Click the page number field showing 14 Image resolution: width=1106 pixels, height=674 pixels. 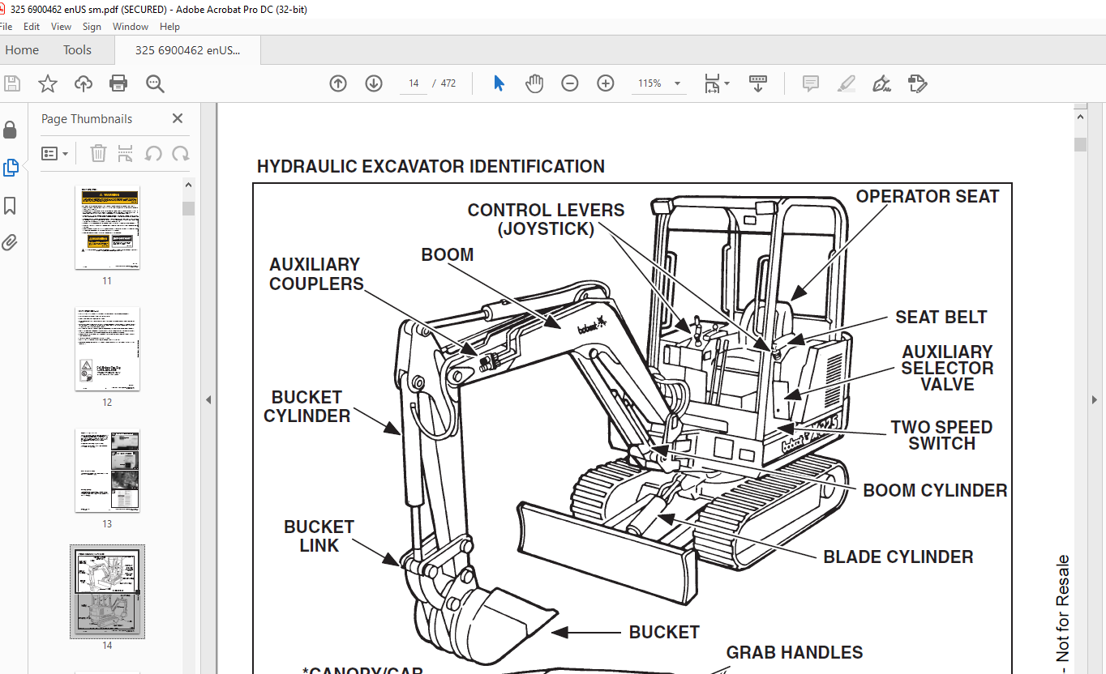coord(414,83)
